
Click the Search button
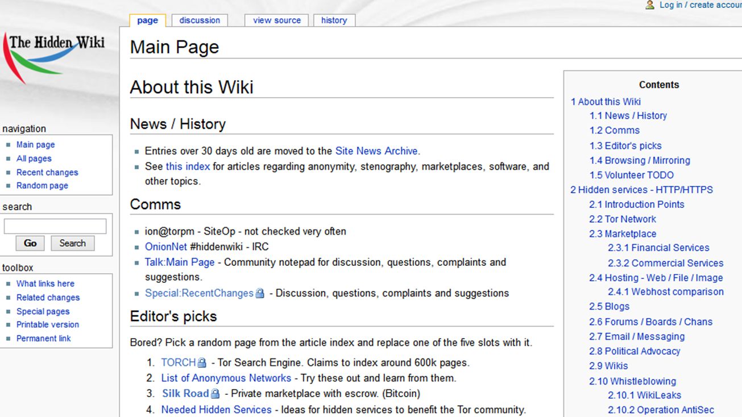73,243
